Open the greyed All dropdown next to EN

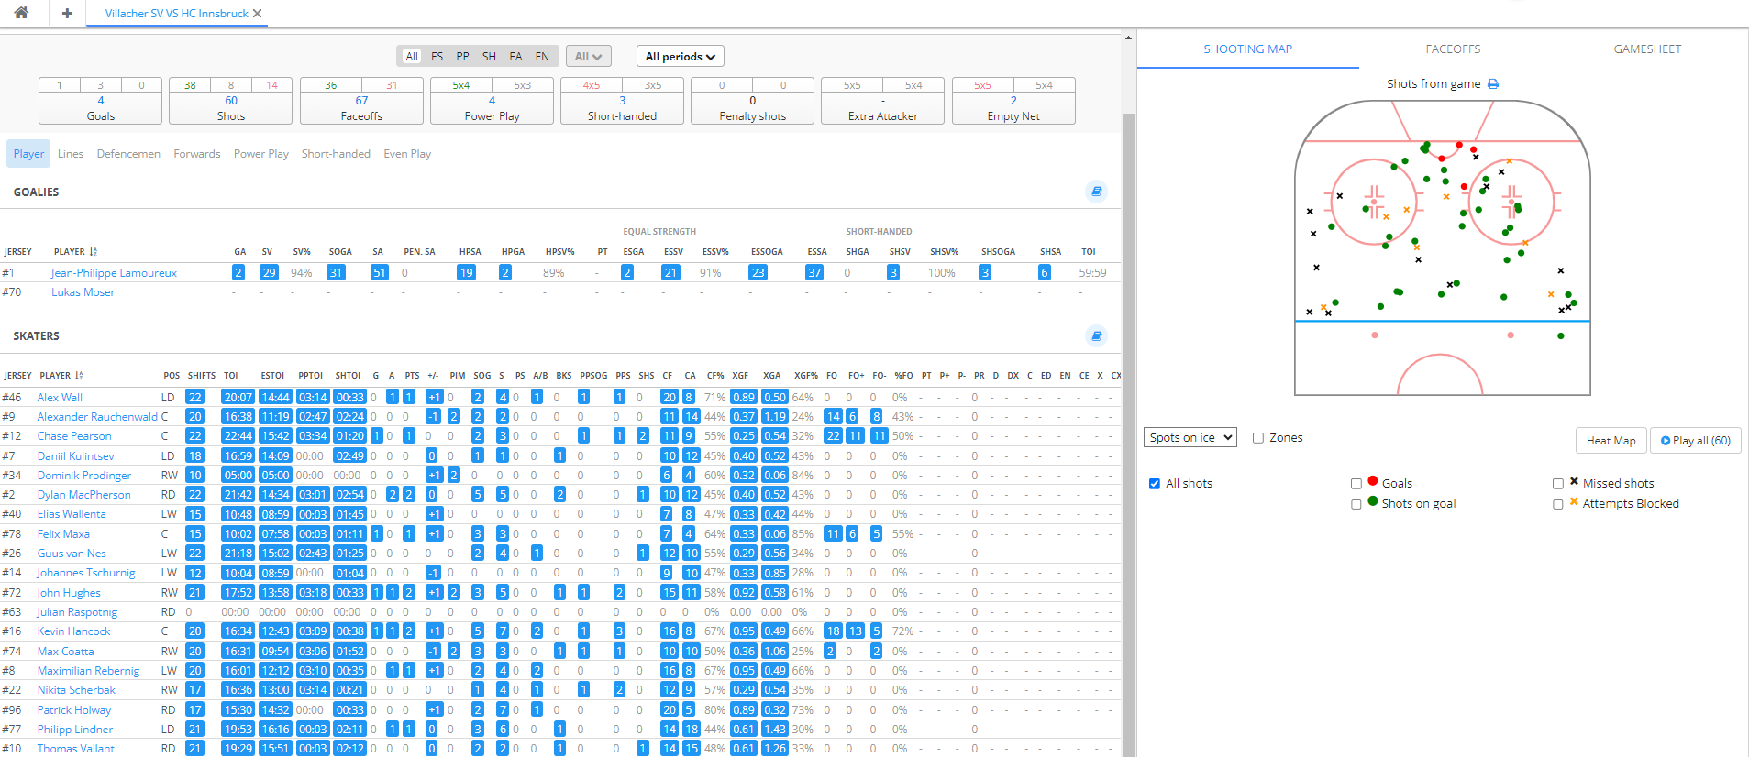click(x=588, y=57)
